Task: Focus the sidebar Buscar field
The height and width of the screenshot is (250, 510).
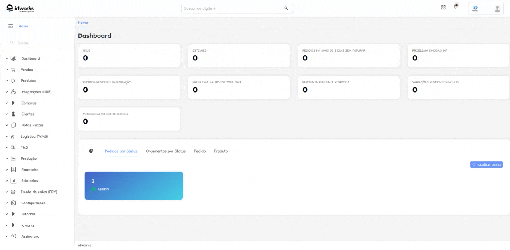Action: point(37,43)
